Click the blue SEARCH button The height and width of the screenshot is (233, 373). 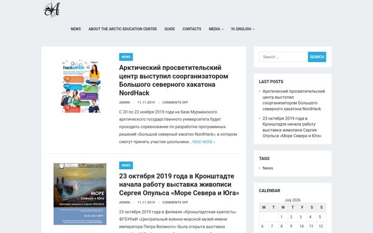317,57
